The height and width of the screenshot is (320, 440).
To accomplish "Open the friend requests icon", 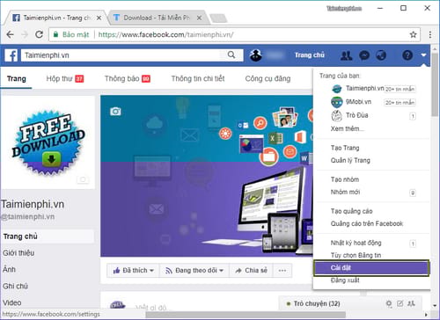I will [x=346, y=55].
